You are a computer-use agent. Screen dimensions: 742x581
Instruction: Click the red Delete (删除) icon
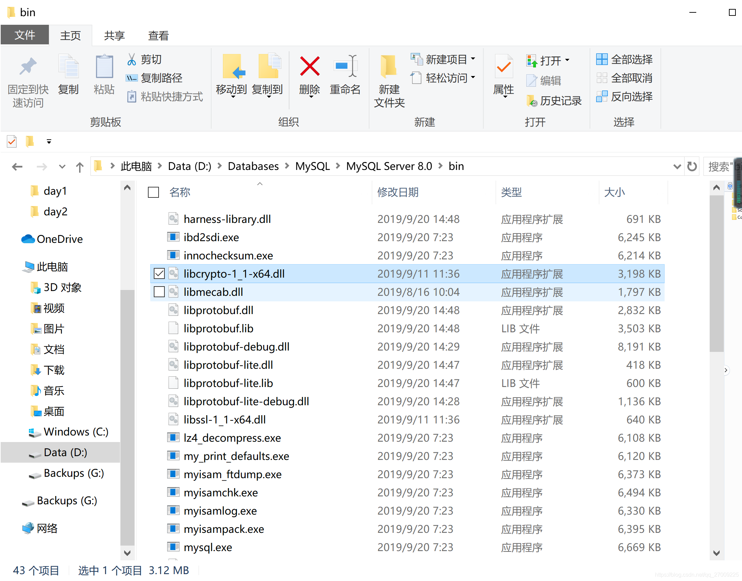pyautogui.click(x=310, y=66)
